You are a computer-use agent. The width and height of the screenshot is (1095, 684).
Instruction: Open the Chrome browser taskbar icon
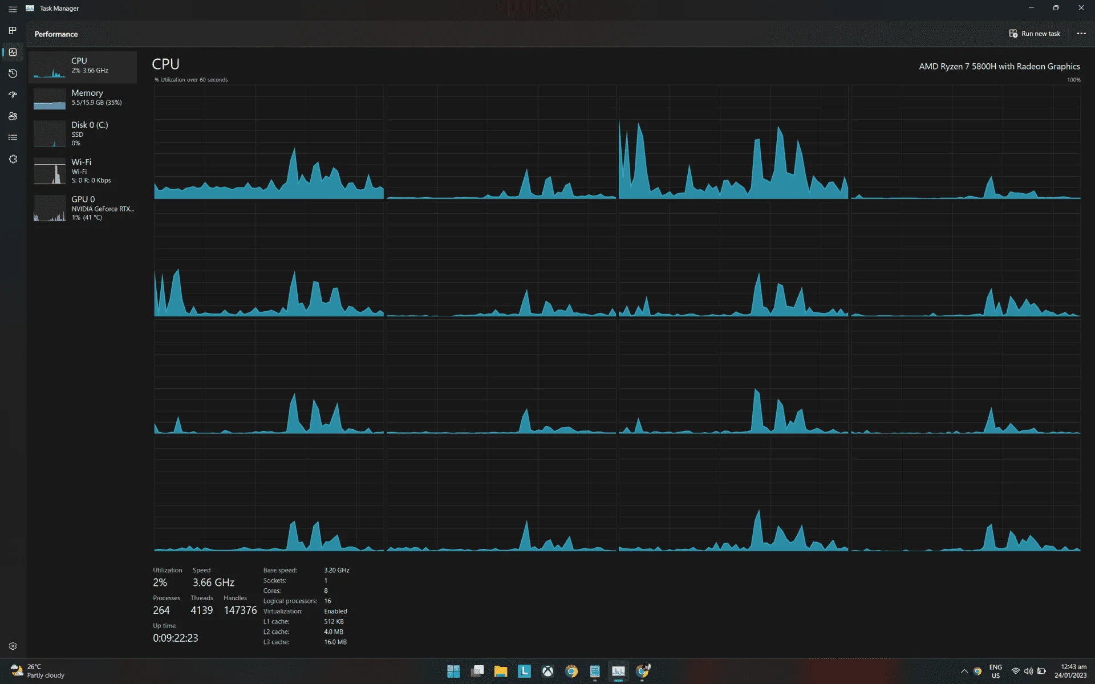[x=571, y=671]
